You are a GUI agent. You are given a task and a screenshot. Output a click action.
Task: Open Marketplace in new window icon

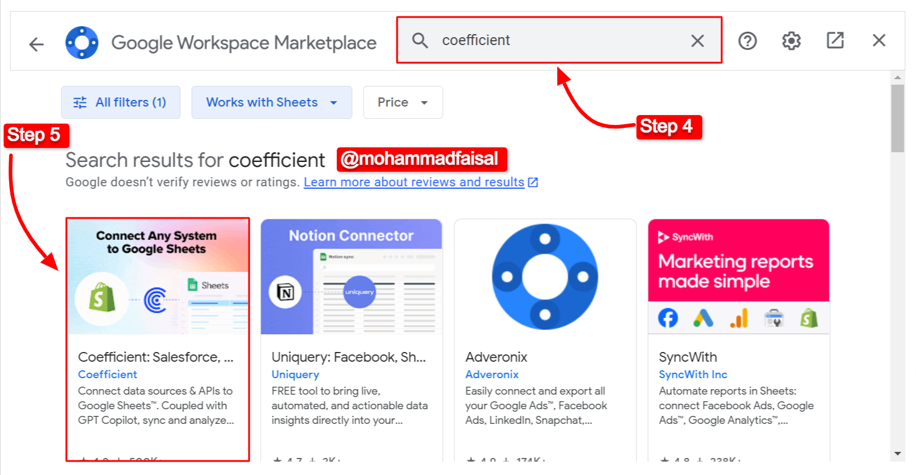click(x=835, y=41)
